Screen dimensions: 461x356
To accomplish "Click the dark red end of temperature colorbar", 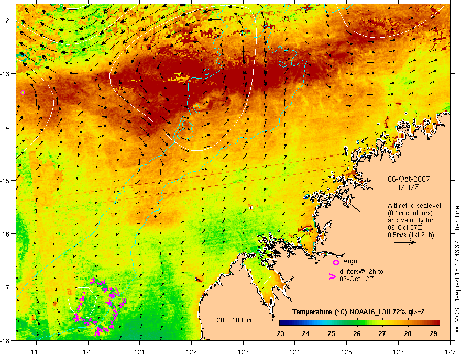I will (436, 323).
